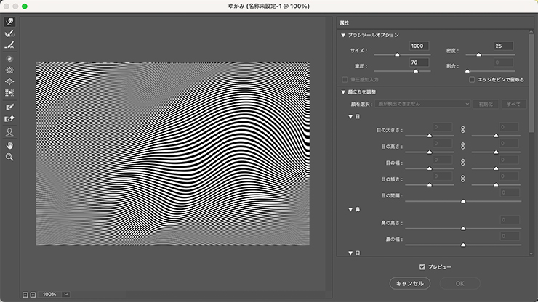Click the キャンセル button

(x=411, y=282)
